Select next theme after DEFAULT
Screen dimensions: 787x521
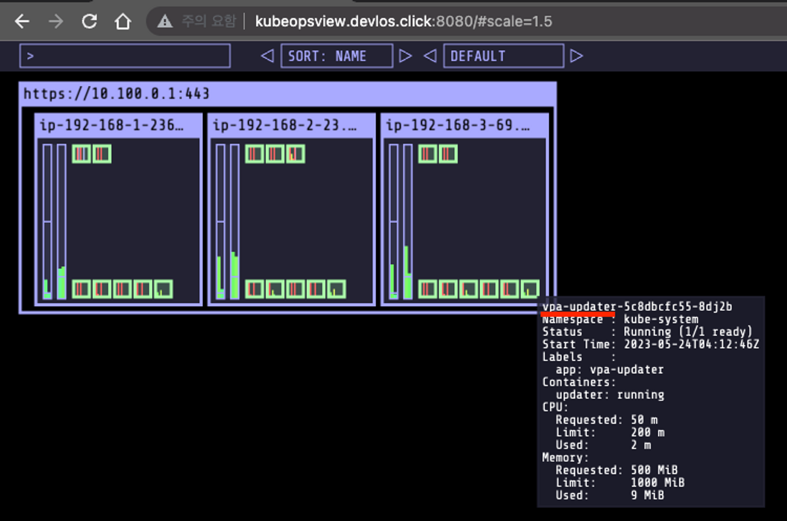576,56
